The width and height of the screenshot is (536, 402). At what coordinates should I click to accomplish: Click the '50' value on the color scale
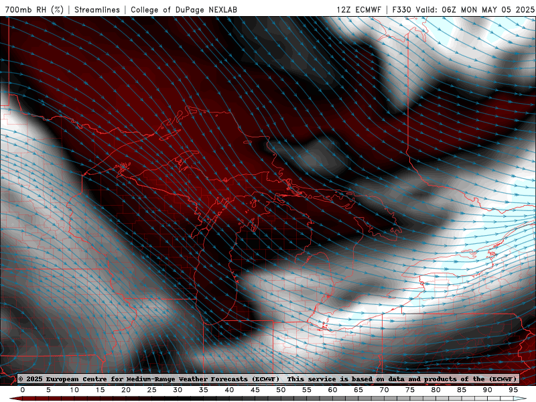click(281, 390)
